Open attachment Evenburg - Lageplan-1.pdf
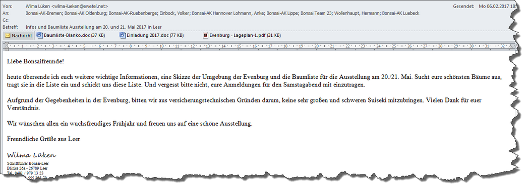This screenshot has width=528, height=190. (x=242, y=35)
